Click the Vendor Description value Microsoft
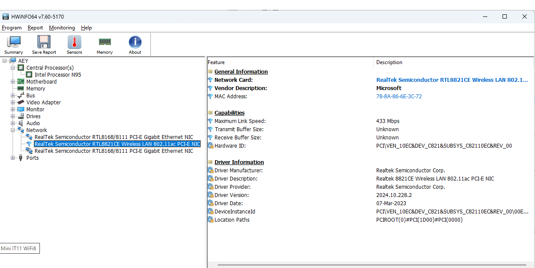 click(x=389, y=88)
